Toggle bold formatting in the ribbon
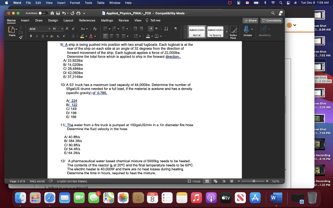 click(31, 36)
